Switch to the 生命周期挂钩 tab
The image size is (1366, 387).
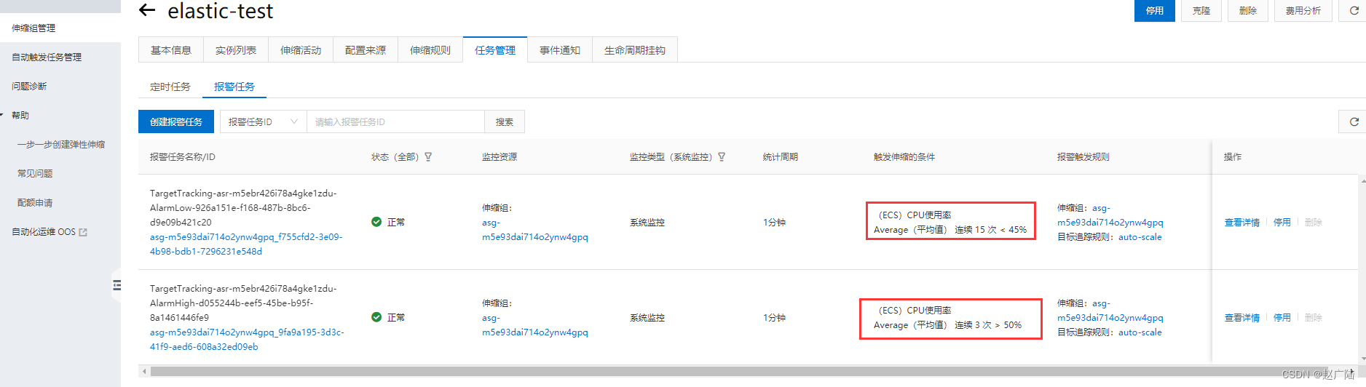pyautogui.click(x=635, y=50)
